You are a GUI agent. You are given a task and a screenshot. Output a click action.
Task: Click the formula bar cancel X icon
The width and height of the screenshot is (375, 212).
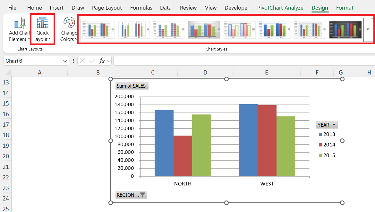point(82,61)
